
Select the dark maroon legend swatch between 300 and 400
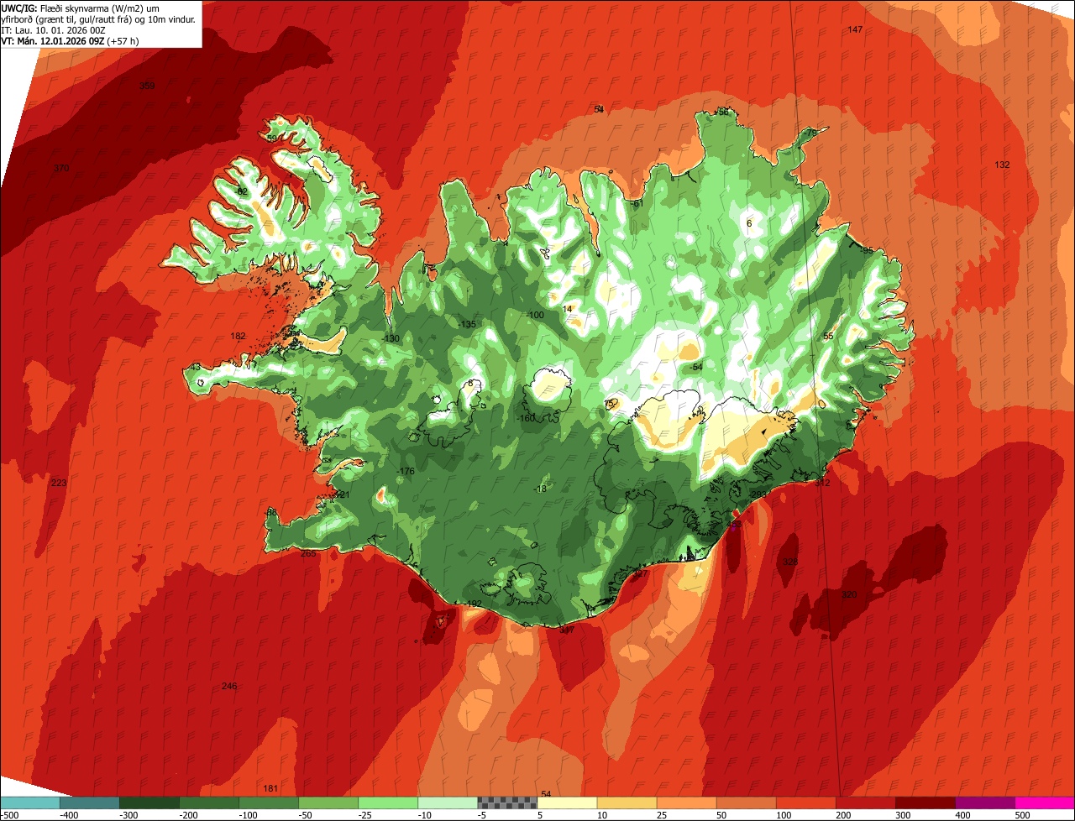(926, 803)
